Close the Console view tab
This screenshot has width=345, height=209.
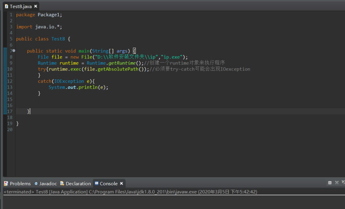click(x=122, y=184)
